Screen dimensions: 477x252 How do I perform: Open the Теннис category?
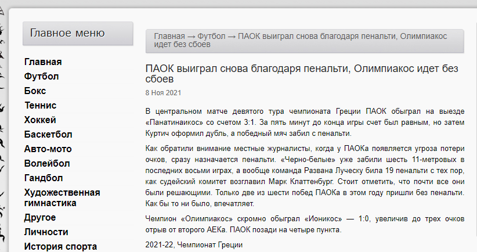pyautogui.click(x=40, y=106)
